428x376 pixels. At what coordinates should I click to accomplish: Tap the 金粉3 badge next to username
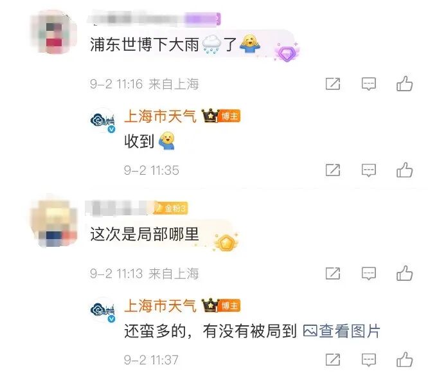pos(171,209)
